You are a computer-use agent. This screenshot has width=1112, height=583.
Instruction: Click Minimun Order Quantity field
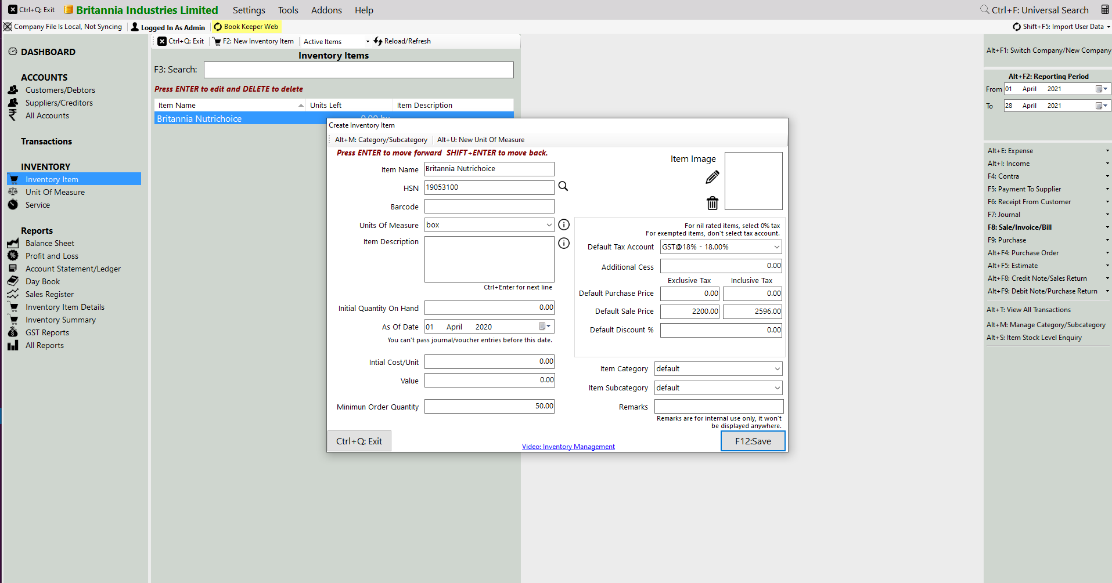tap(490, 407)
